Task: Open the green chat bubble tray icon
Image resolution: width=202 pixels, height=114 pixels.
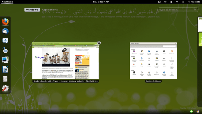Action: tap(191, 112)
